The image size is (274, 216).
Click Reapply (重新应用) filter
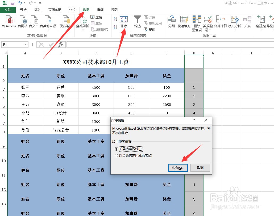click(153, 23)
